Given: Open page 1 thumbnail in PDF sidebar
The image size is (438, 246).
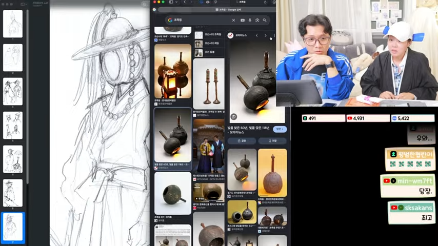Looking at the screenshot, I should point(13,24).
